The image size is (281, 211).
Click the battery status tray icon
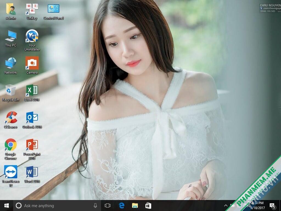pos(232,206)
